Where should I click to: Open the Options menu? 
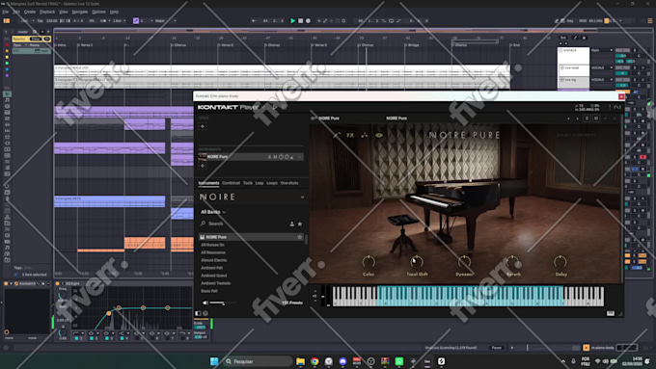[98, 12]
